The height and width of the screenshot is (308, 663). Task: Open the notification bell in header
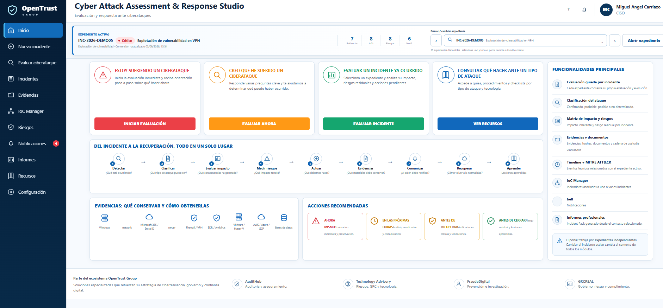[x=584, y=10]
